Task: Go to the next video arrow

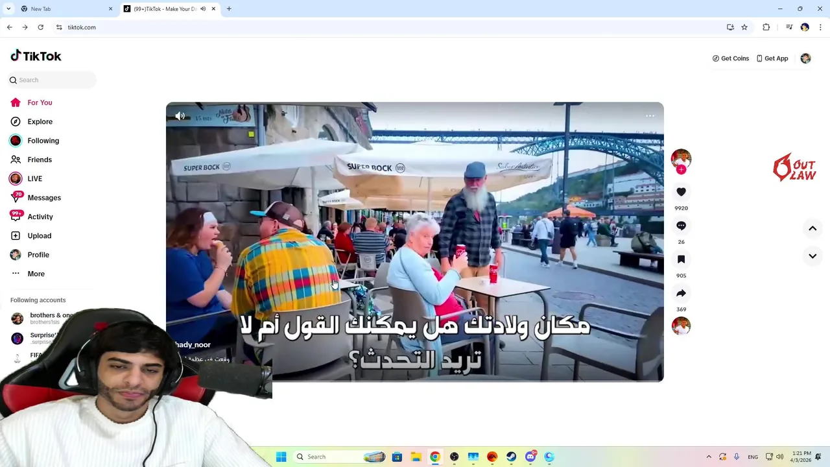Action: point(812,256)
